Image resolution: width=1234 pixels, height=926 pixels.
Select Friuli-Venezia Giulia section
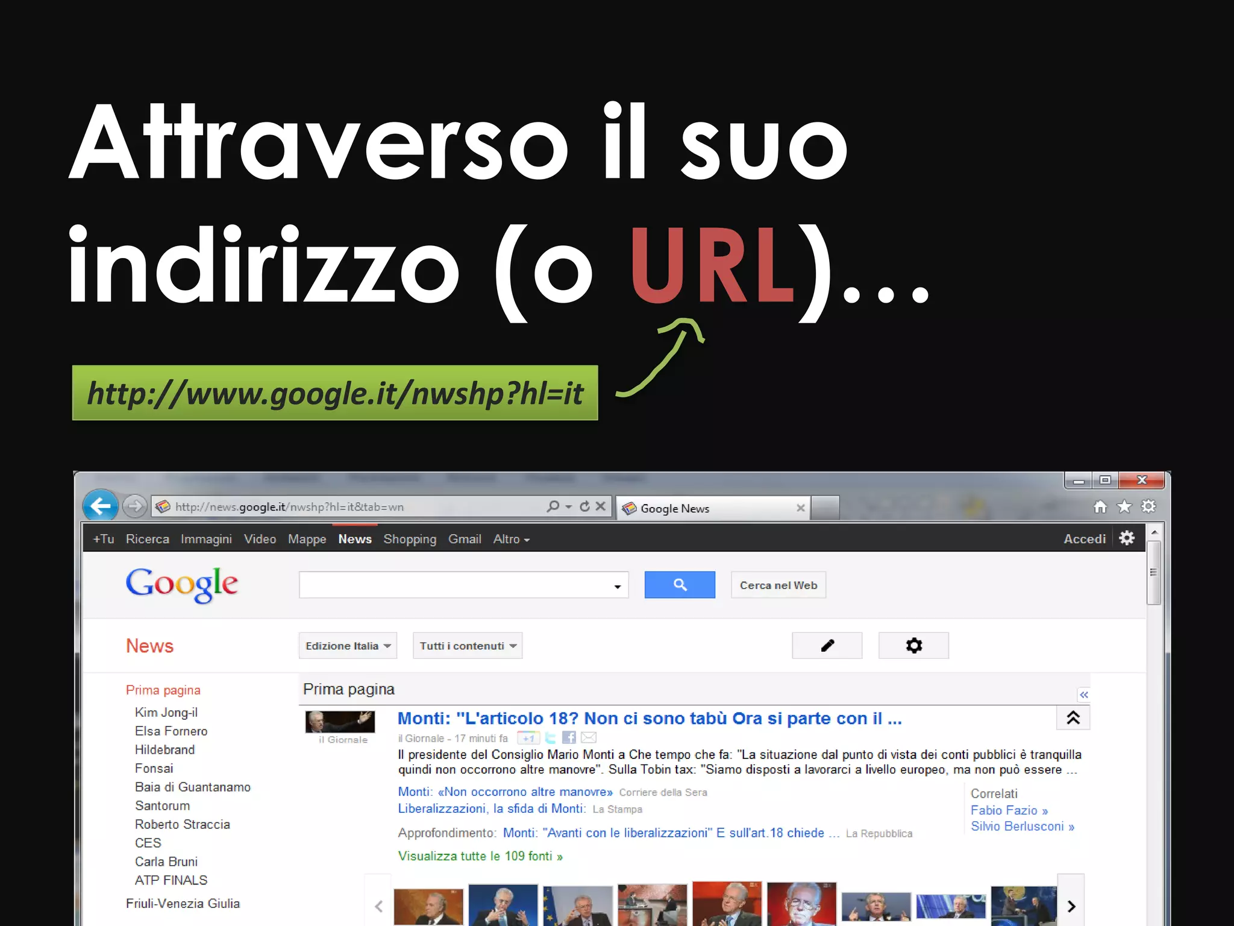[183, 904]
